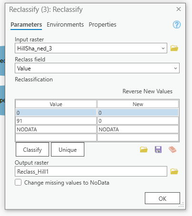Select the Parameters tab
The width and height of the screenshot is (192, 216).
(26, 25)
